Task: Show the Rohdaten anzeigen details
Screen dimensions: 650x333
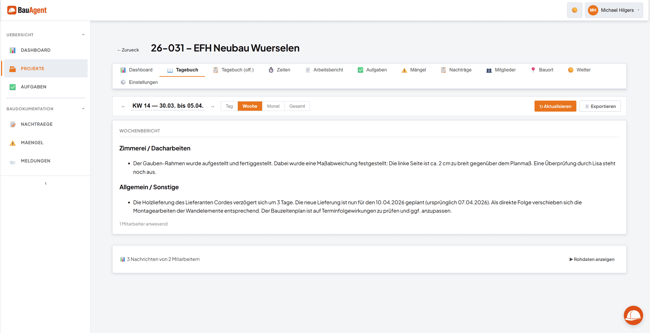Action: tap(592, 259)
